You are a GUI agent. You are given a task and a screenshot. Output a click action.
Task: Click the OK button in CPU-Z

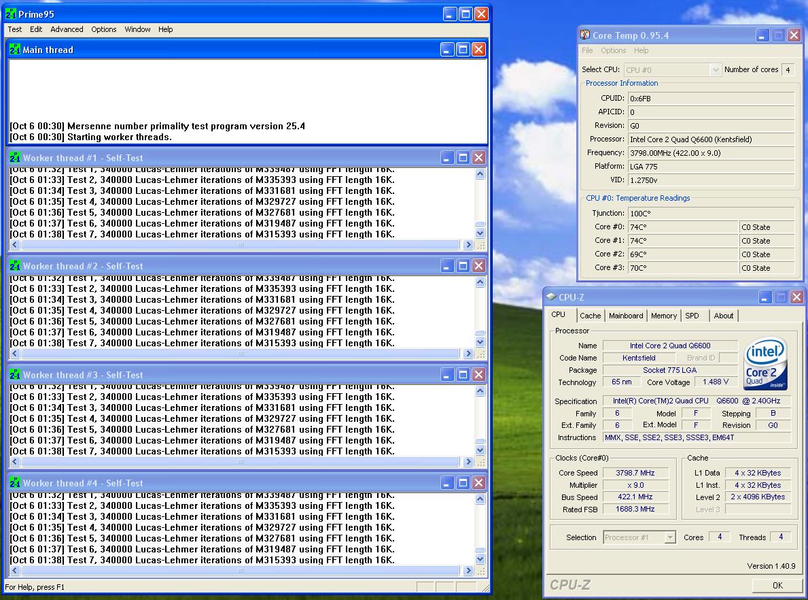tap(777, 585)
